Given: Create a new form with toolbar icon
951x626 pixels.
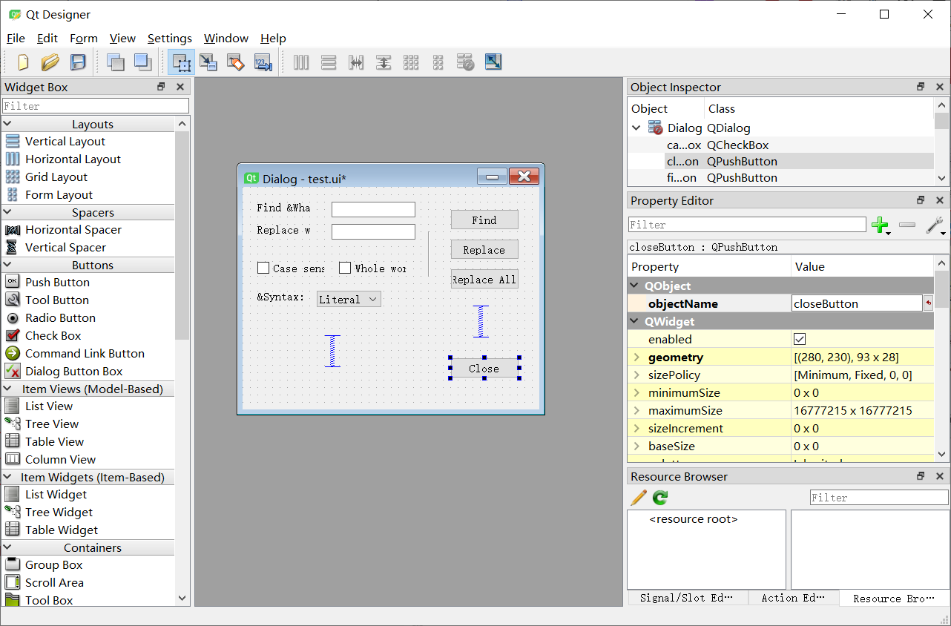Looking at the screenshot, I should (23, 62).
